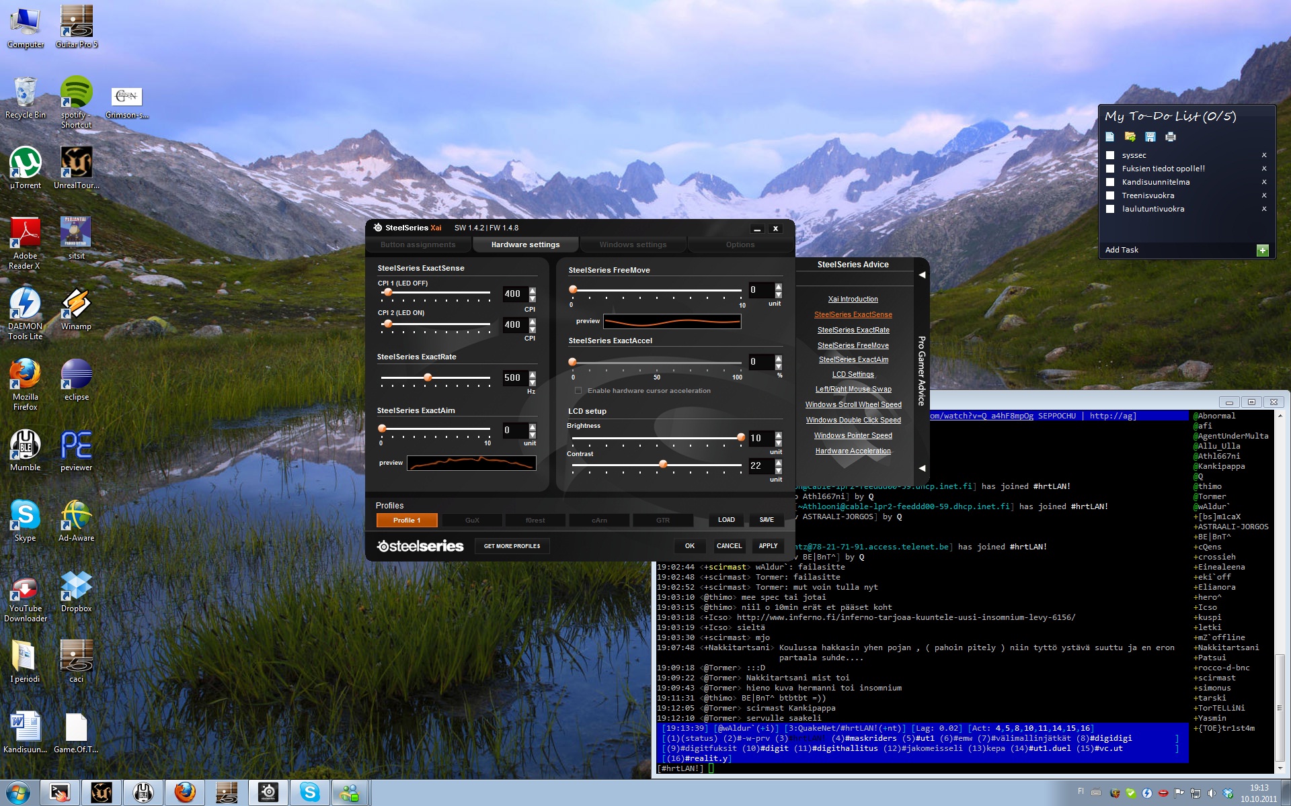This screenshot has height=806, width=1291.
Task: Select Profile 1 in the Profiles row
Action: [x=406, y=520]
